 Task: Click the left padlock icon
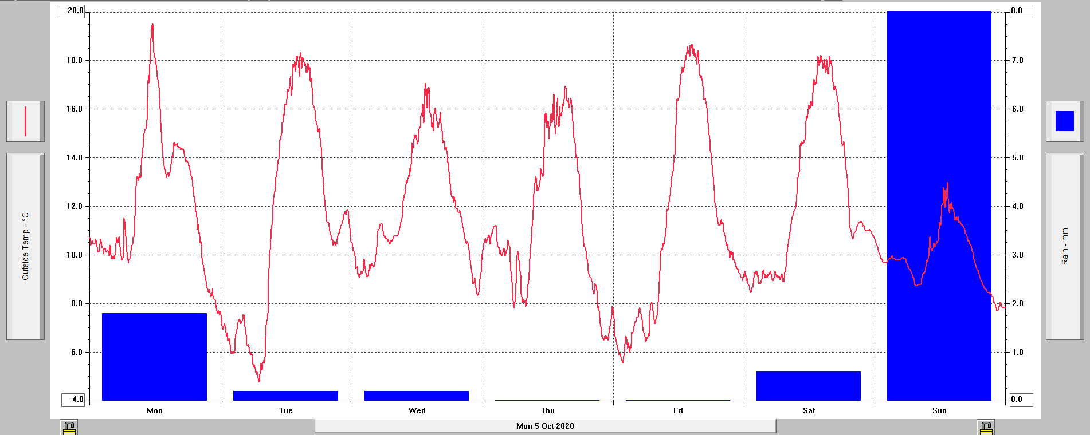point(69,428)
